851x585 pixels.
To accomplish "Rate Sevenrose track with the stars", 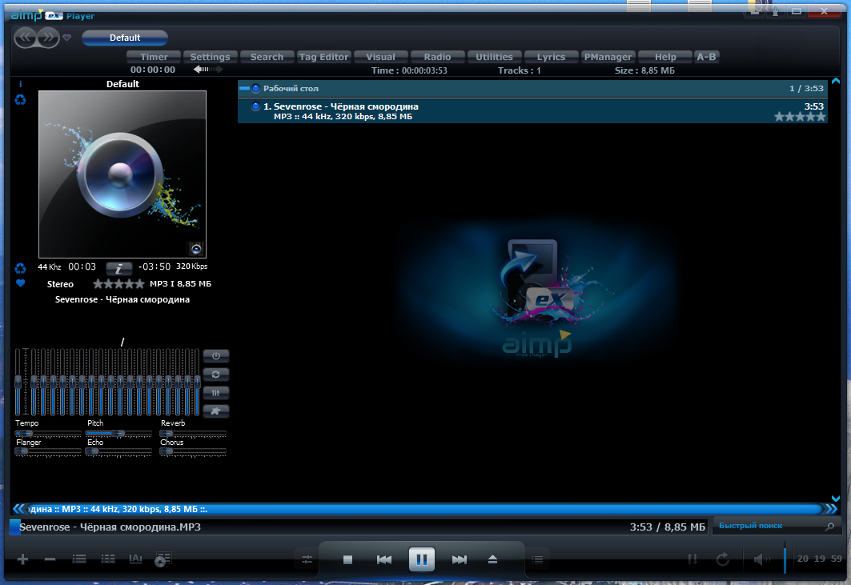I will point(799,116).
